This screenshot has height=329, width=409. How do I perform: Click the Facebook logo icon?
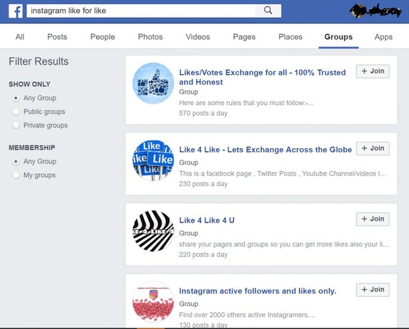pyautogui.click(x=15, y=11)
